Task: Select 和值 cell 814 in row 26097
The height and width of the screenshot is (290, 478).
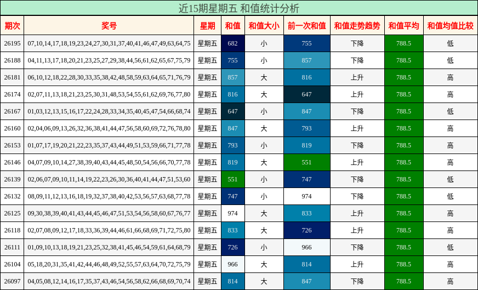Action: 232,281
